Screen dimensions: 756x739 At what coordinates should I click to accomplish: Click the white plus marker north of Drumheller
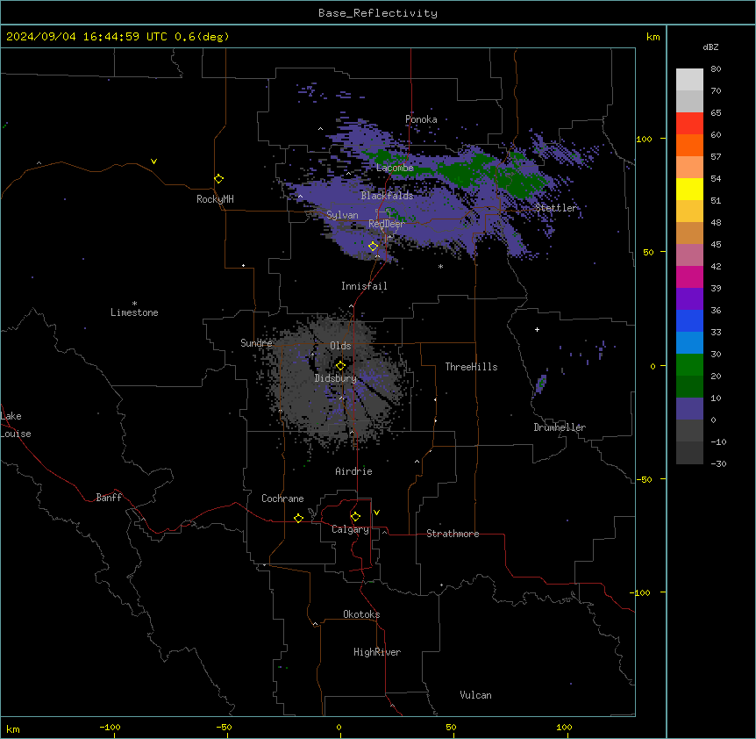537,329
